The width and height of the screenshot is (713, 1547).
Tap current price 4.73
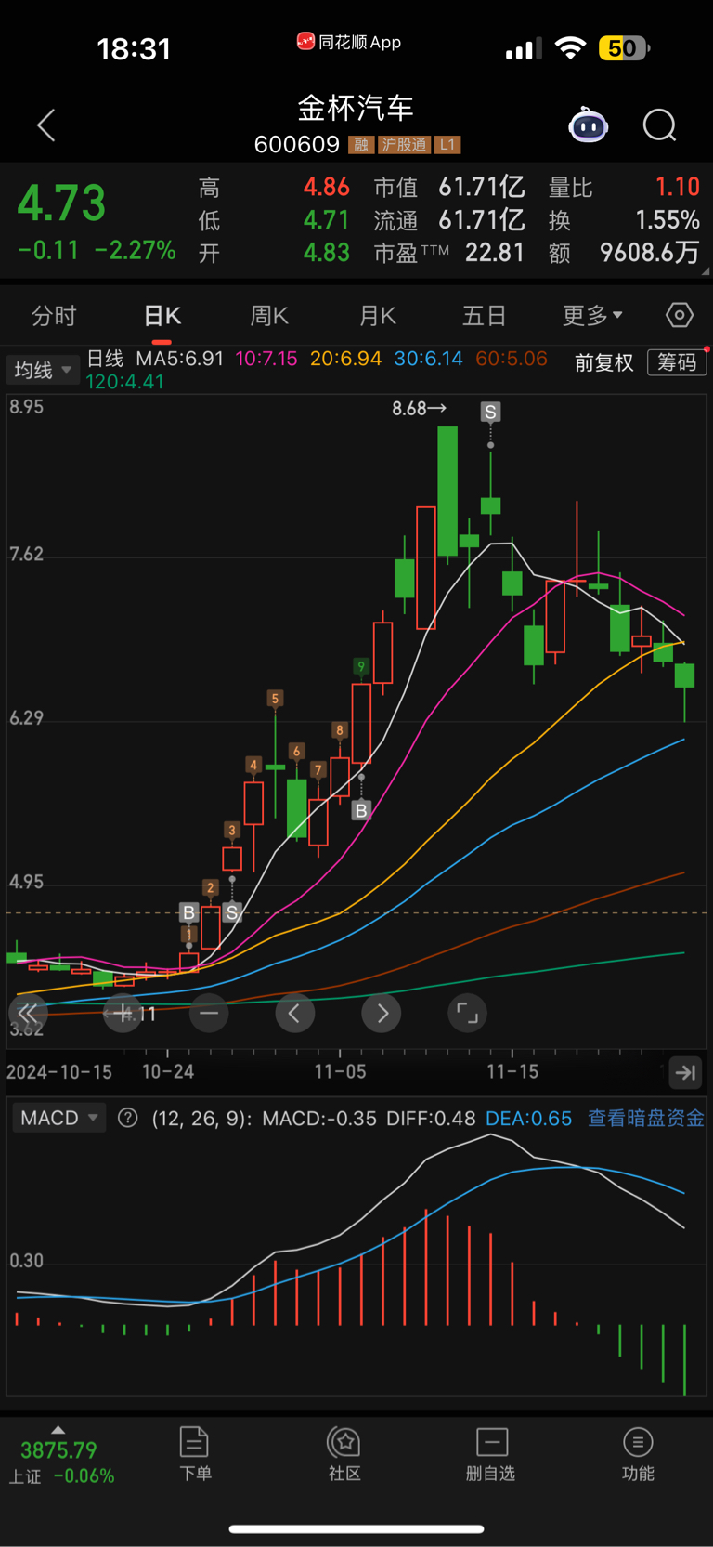point(62,203)
